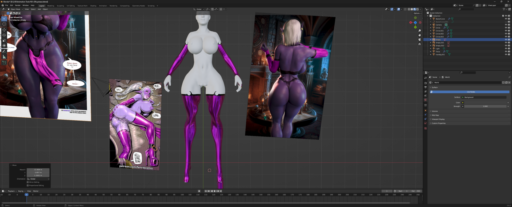Hide BezierCurve in the viewport
512x207 pixels.
[x=506, y=19]
